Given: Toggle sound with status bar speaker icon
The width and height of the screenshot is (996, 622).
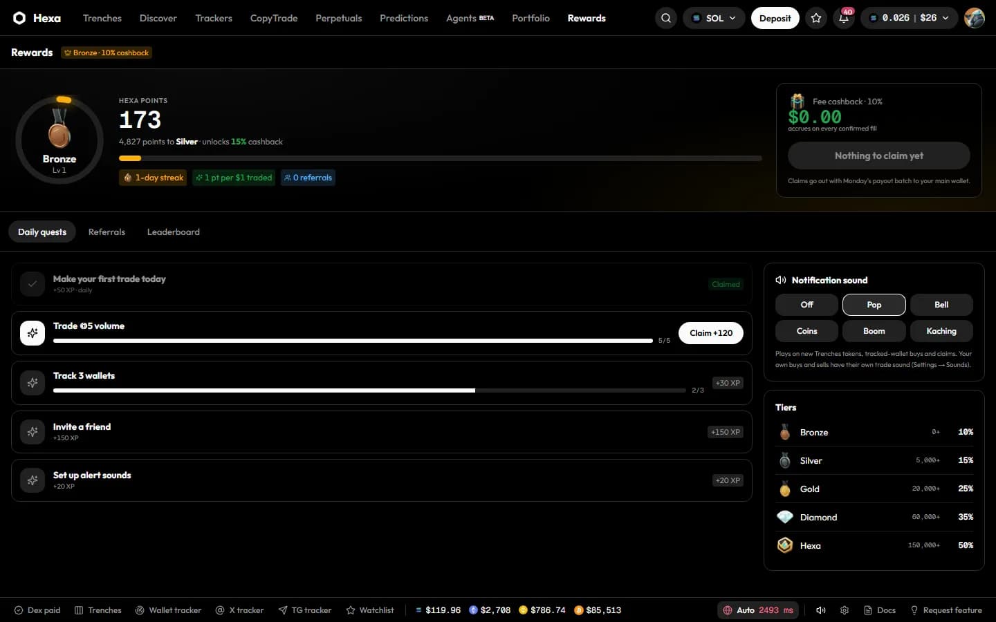Looking at the screenshot, I should coord(821,610).
